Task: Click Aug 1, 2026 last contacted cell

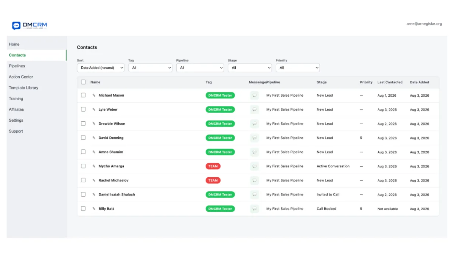Action: pyautogui.click(x=387, y=95)
